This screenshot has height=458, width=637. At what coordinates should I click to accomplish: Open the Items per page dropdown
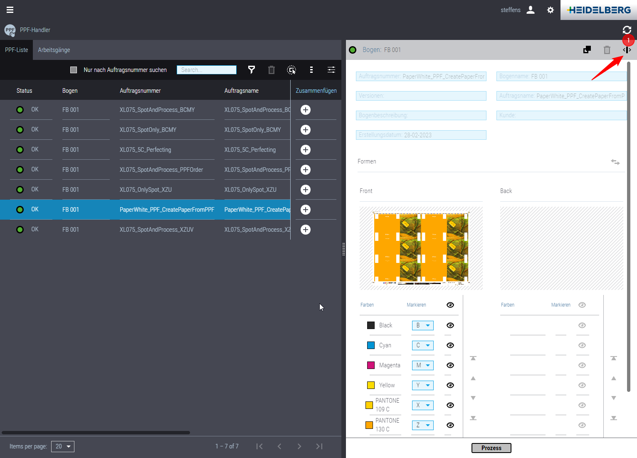62,446
